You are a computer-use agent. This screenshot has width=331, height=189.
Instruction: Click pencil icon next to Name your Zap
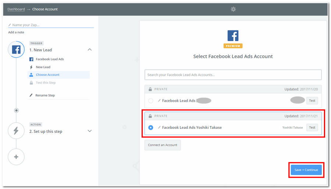coord(10,25)
